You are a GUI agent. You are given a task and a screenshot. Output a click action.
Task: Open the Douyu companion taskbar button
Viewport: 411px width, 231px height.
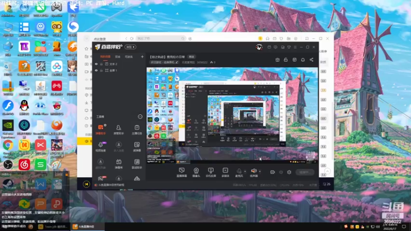pyautogui.click(x=87, y=226)
